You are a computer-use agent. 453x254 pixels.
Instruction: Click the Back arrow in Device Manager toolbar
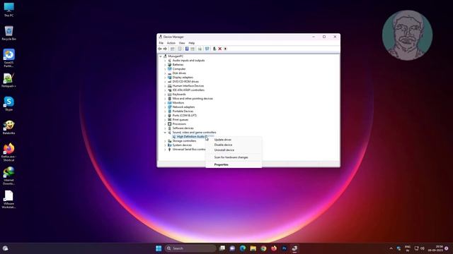coord(160,49)
